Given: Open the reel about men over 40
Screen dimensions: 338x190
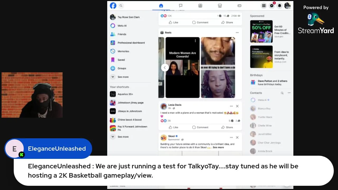Looking at the screenshot, I should click(218, 68).
